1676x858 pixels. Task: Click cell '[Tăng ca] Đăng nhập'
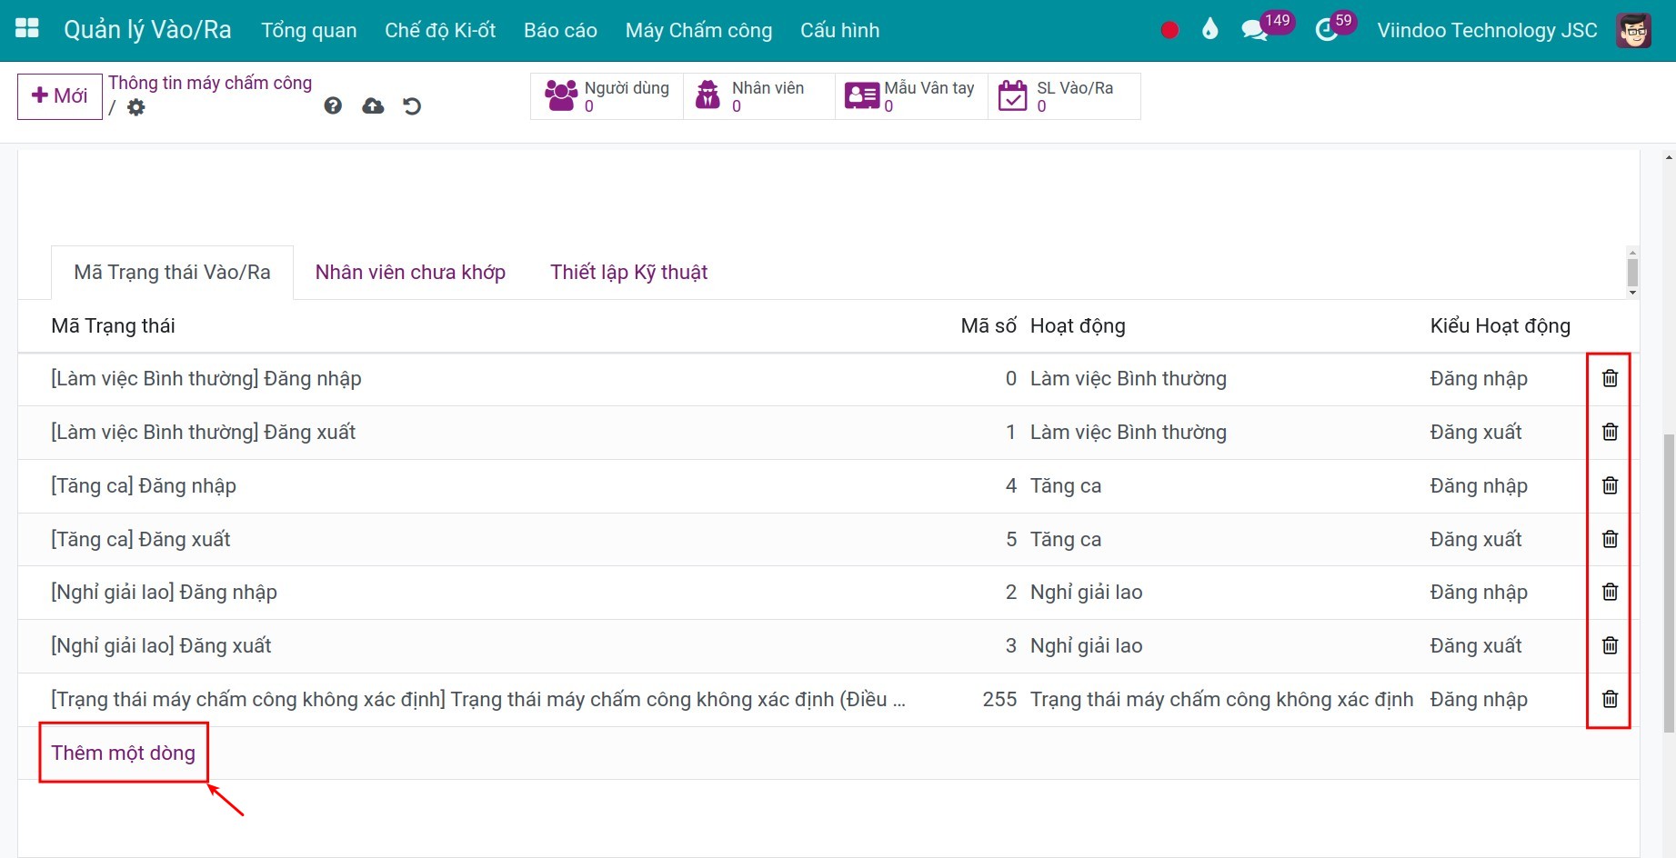pyautogui.click(x=144, y=485)
